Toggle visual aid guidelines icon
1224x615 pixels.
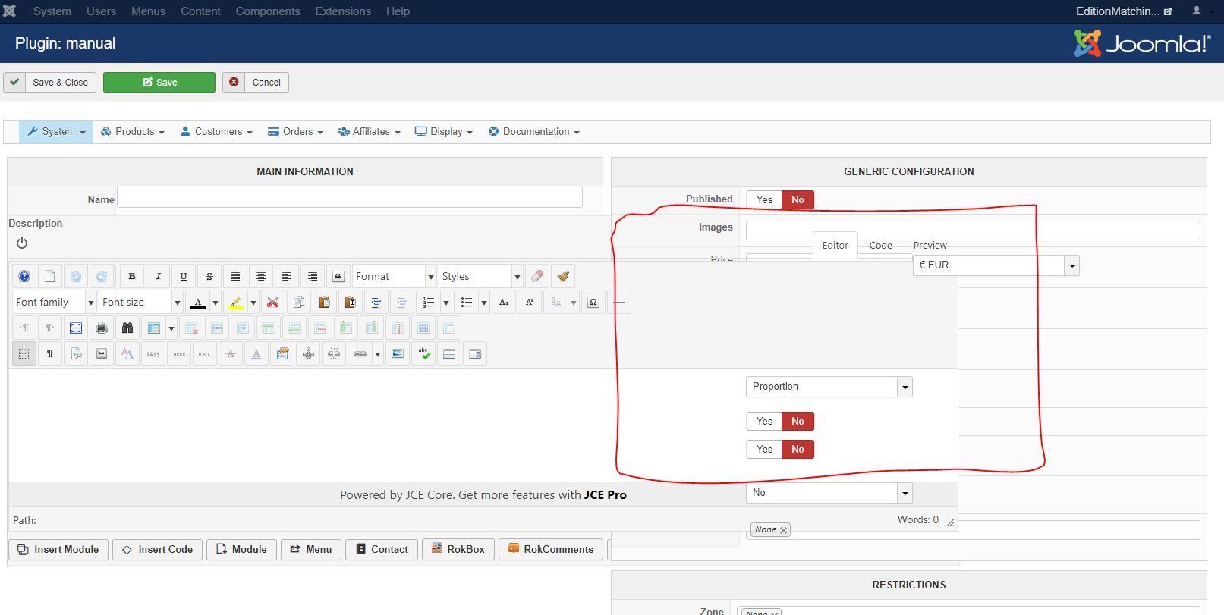(24, 353)
